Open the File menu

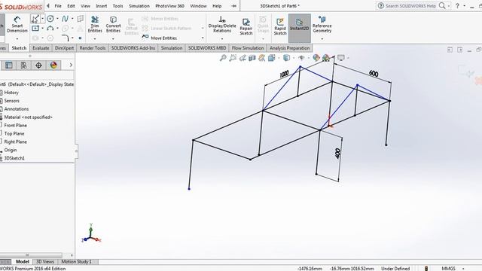point(58,6)
